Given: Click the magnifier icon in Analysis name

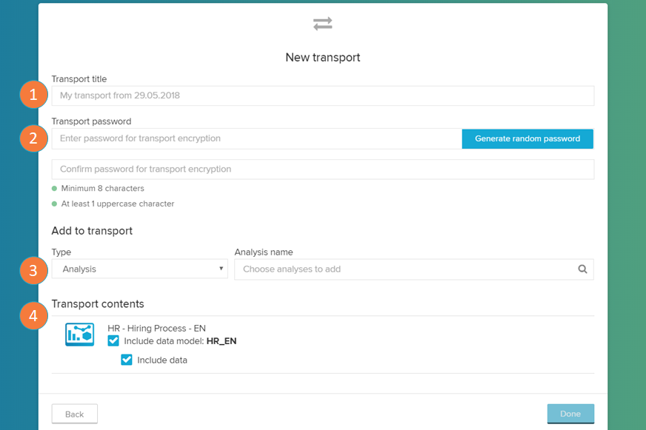Looking at the screenshot, I should pos(582,269).
